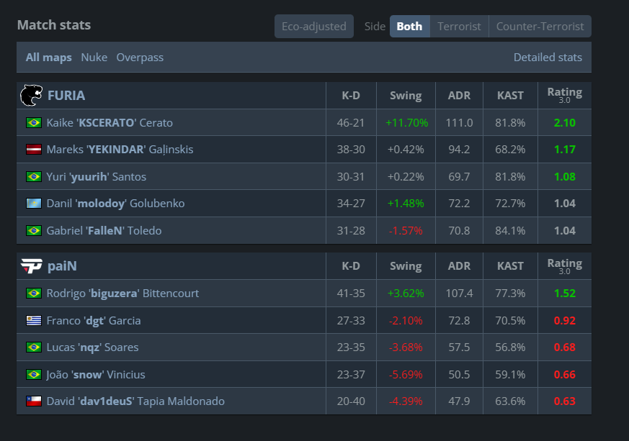Open Danil 'molodoy' Golubenko's player page
The image size is (629, 441).
pos(115,204)
